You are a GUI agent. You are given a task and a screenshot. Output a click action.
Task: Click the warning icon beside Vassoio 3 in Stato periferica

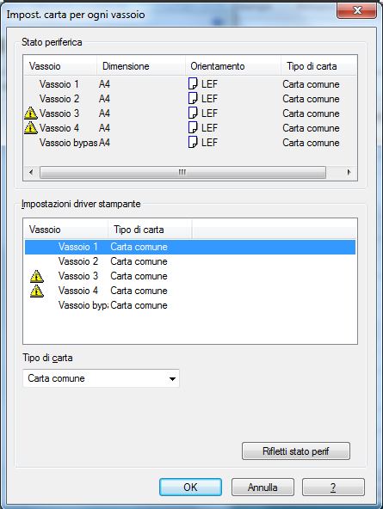click(31, 113)
